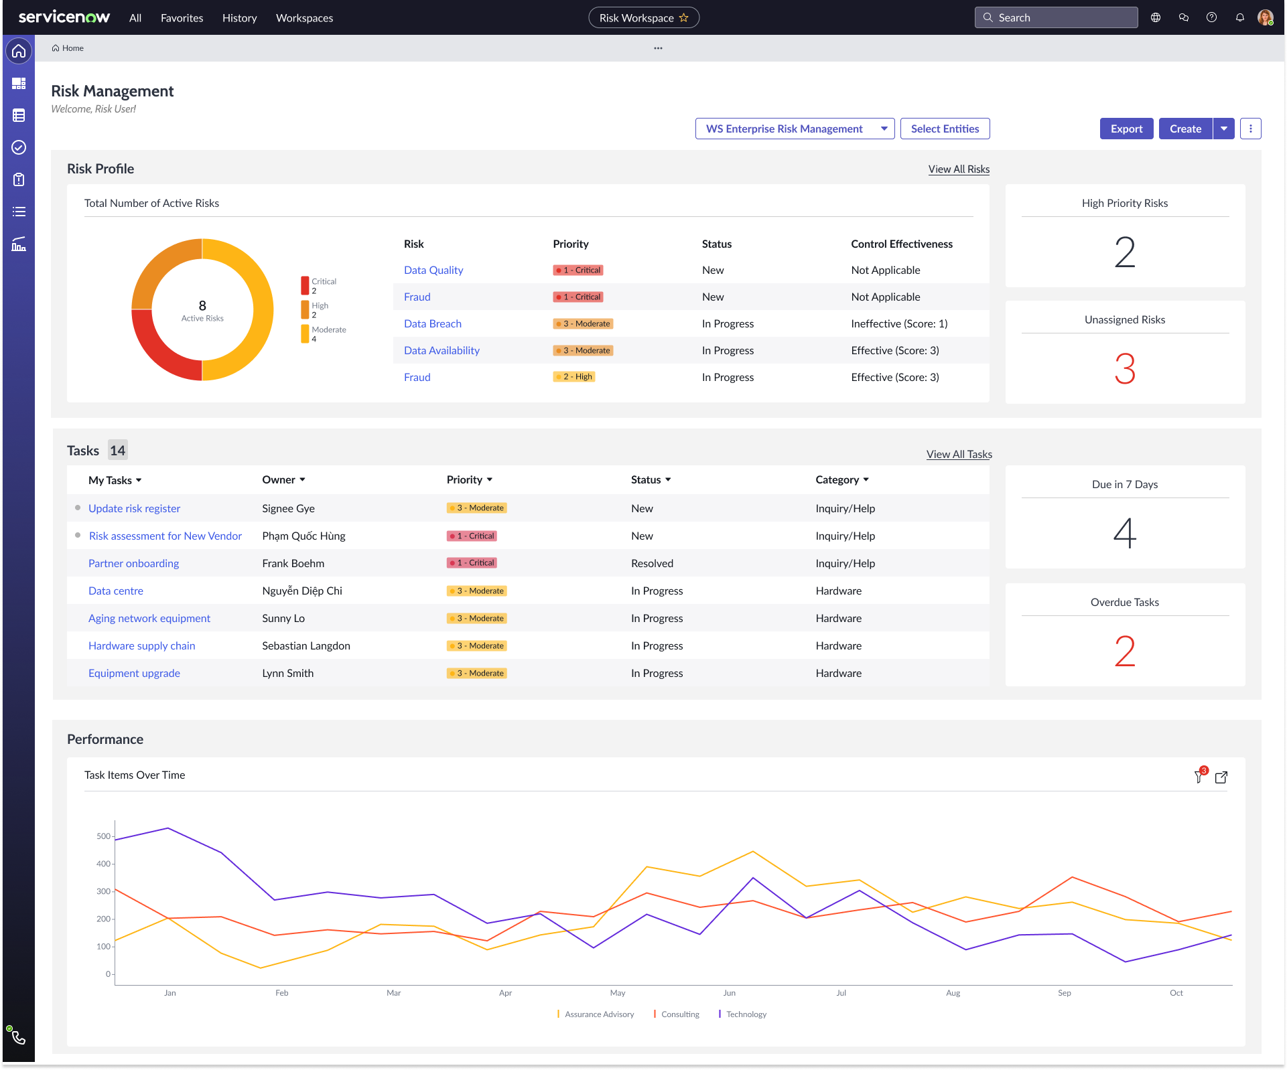Toggle Technology series in chart legend
This screenshot has height=1070, width=1287.
pos(746,1014)
